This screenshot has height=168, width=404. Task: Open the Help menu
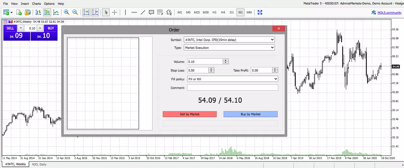pyautogui.click(x=61, y=4)
